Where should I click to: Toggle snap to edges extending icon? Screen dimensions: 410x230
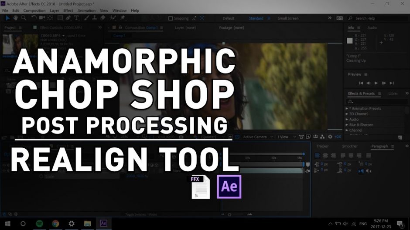point(194,18)
